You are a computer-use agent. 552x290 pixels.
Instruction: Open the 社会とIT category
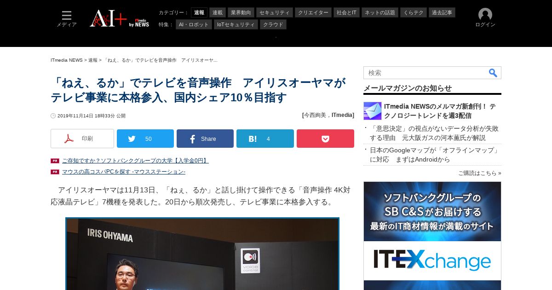coord(346,12)
